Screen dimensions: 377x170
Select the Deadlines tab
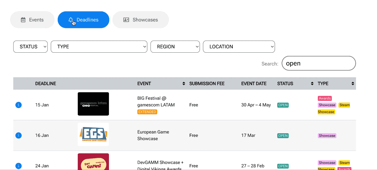[83, 20]
